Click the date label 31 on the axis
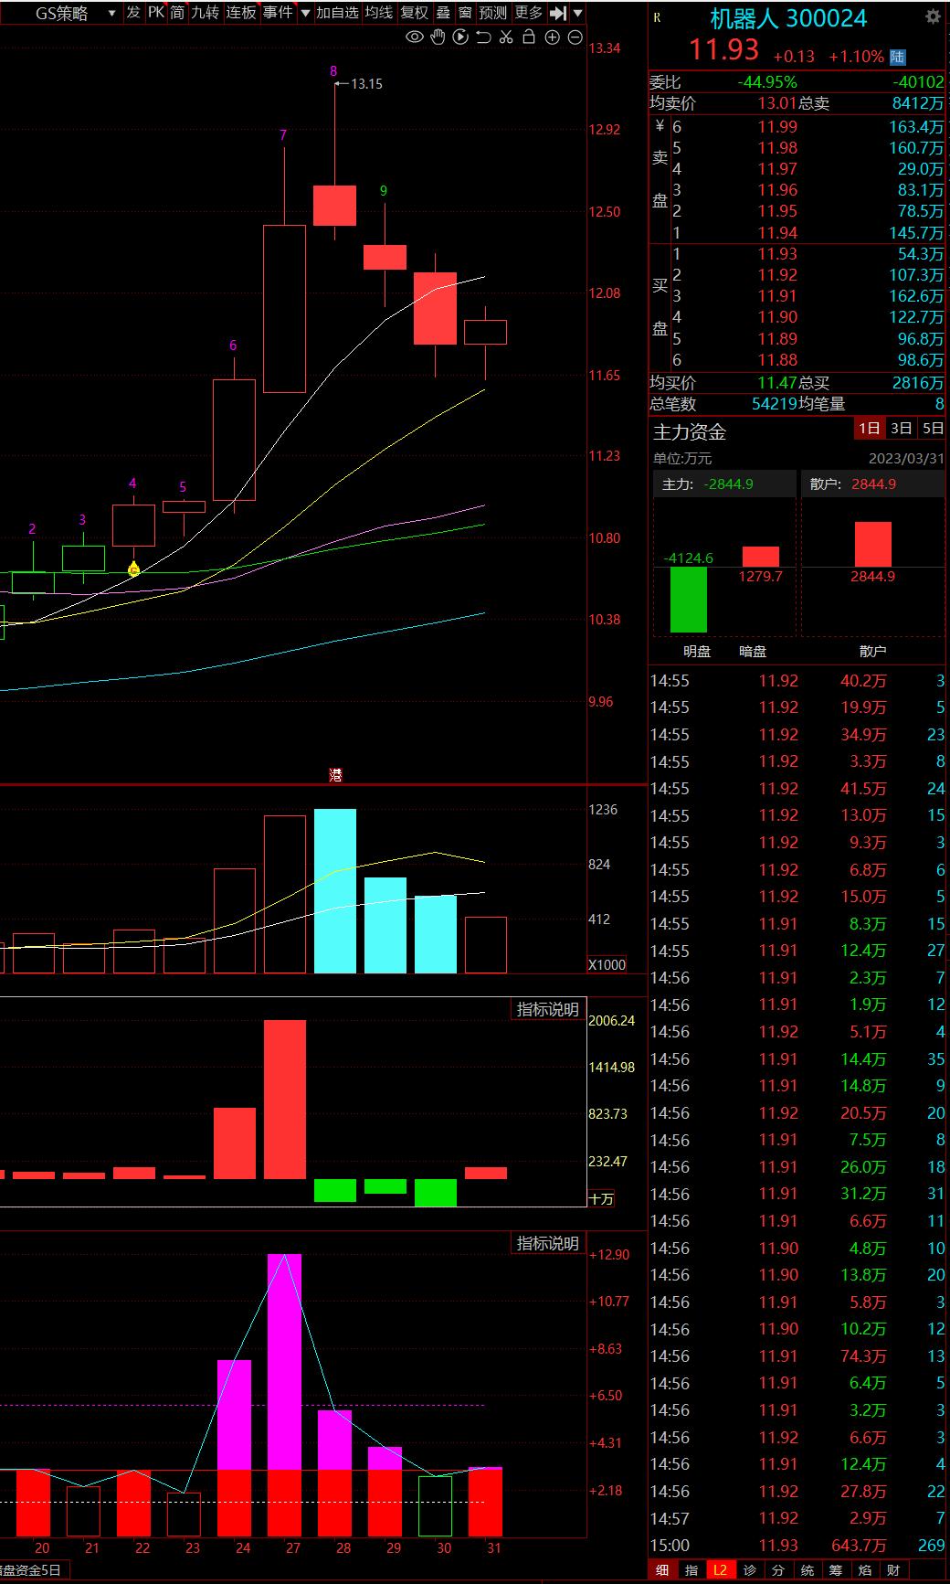The width and height of the screenshot is (950, 1584). point(493,1547)
